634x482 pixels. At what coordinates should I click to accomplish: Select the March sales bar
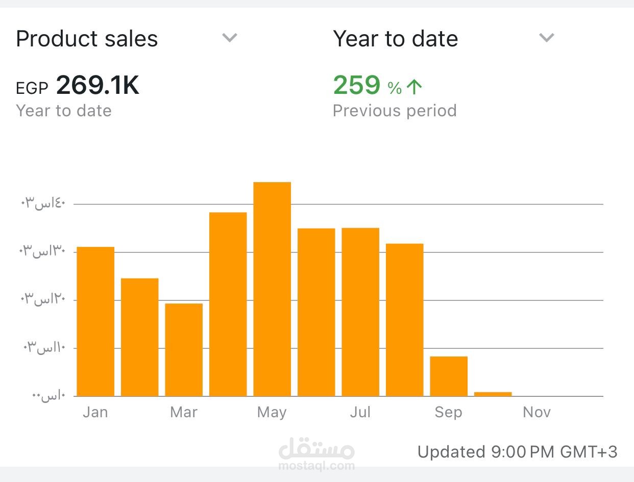(x=184, y=349)
